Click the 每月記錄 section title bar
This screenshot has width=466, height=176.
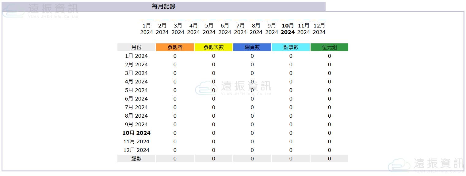[x=164, y=6]
